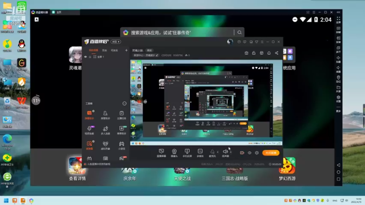Image resolution: width=365 pixels, height=205 pixels.
Task: Click 多开 multi-instance in the emulator sidebar
Action: point(338,50)
